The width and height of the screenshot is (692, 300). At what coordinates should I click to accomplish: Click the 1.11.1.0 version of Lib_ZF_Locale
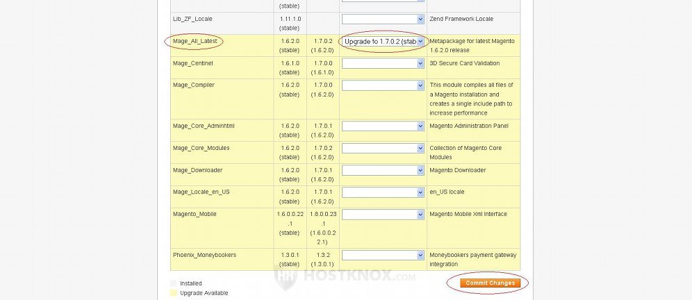coord(290,19)
